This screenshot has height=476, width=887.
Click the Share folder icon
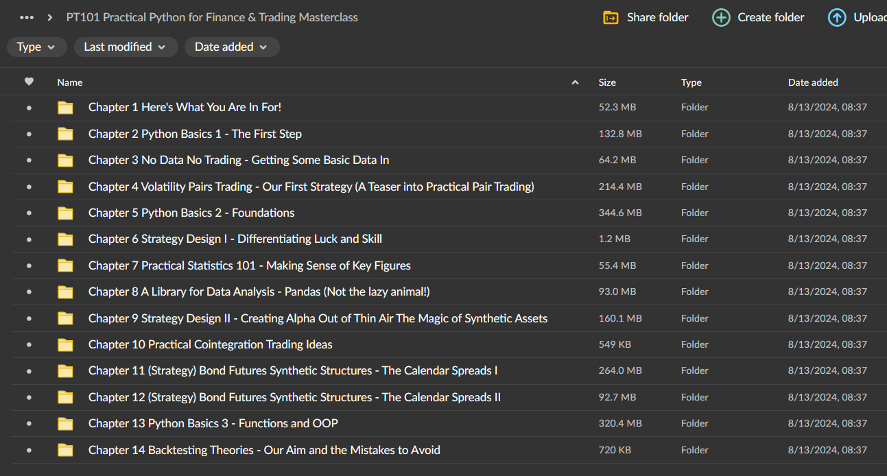click(608, 17)
